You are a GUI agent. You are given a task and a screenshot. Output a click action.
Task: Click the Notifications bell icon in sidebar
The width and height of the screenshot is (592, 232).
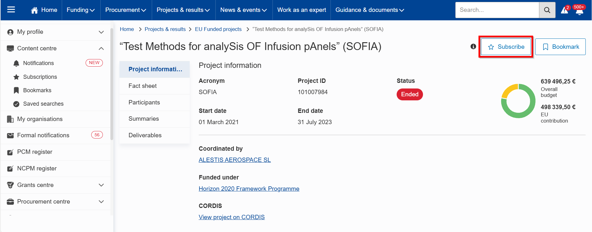click(16, 63)
